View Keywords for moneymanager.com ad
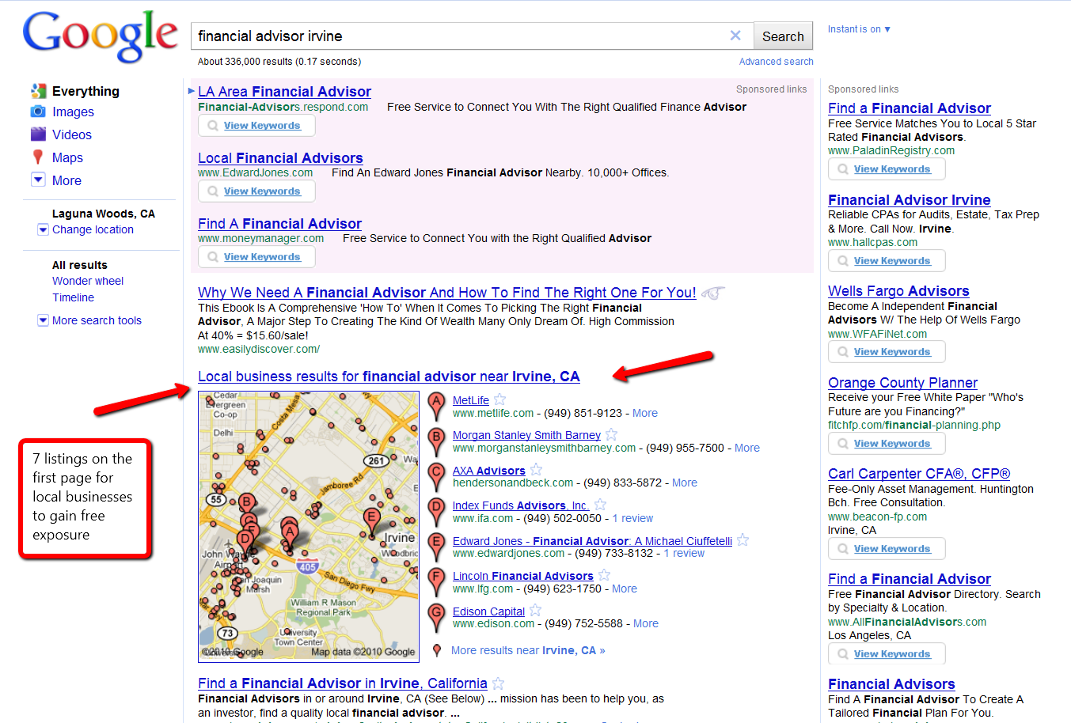This screenshot has height=723, width=1071. click(256, 256)
